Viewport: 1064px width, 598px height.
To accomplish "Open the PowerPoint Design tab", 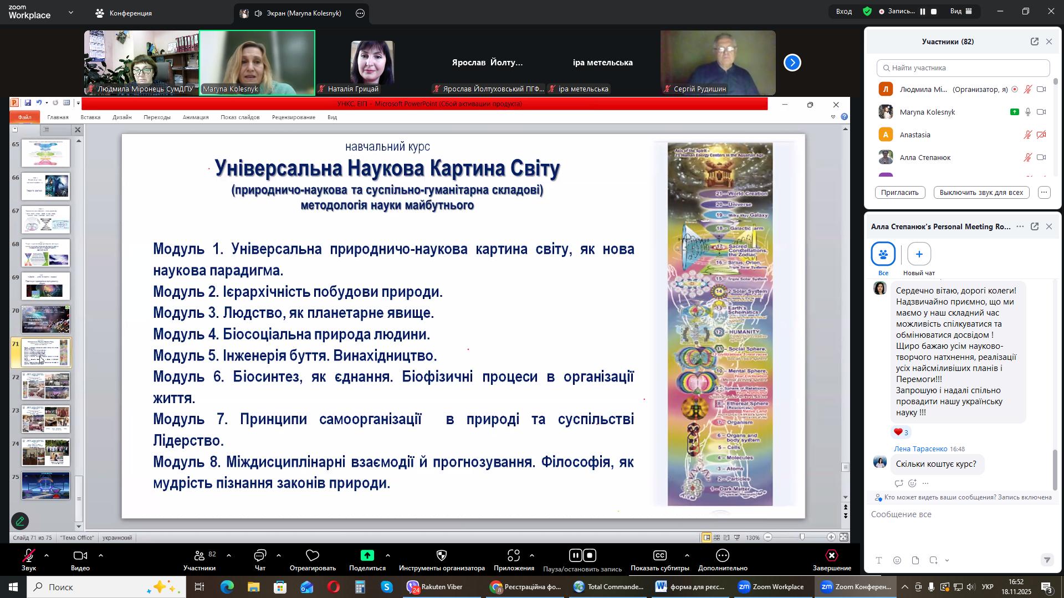I will coord(122,117).
